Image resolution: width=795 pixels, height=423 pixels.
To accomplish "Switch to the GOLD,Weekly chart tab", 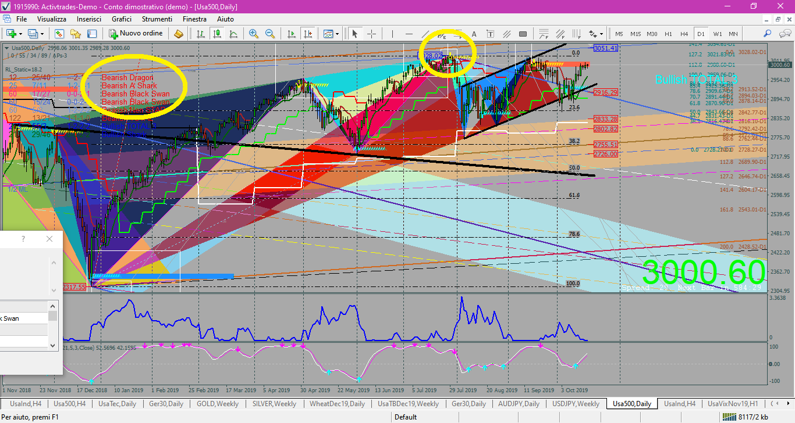I will point(217,403).
